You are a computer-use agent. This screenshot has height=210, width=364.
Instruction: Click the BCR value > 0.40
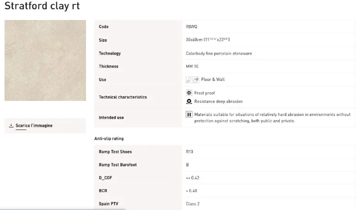click(191, 190)
